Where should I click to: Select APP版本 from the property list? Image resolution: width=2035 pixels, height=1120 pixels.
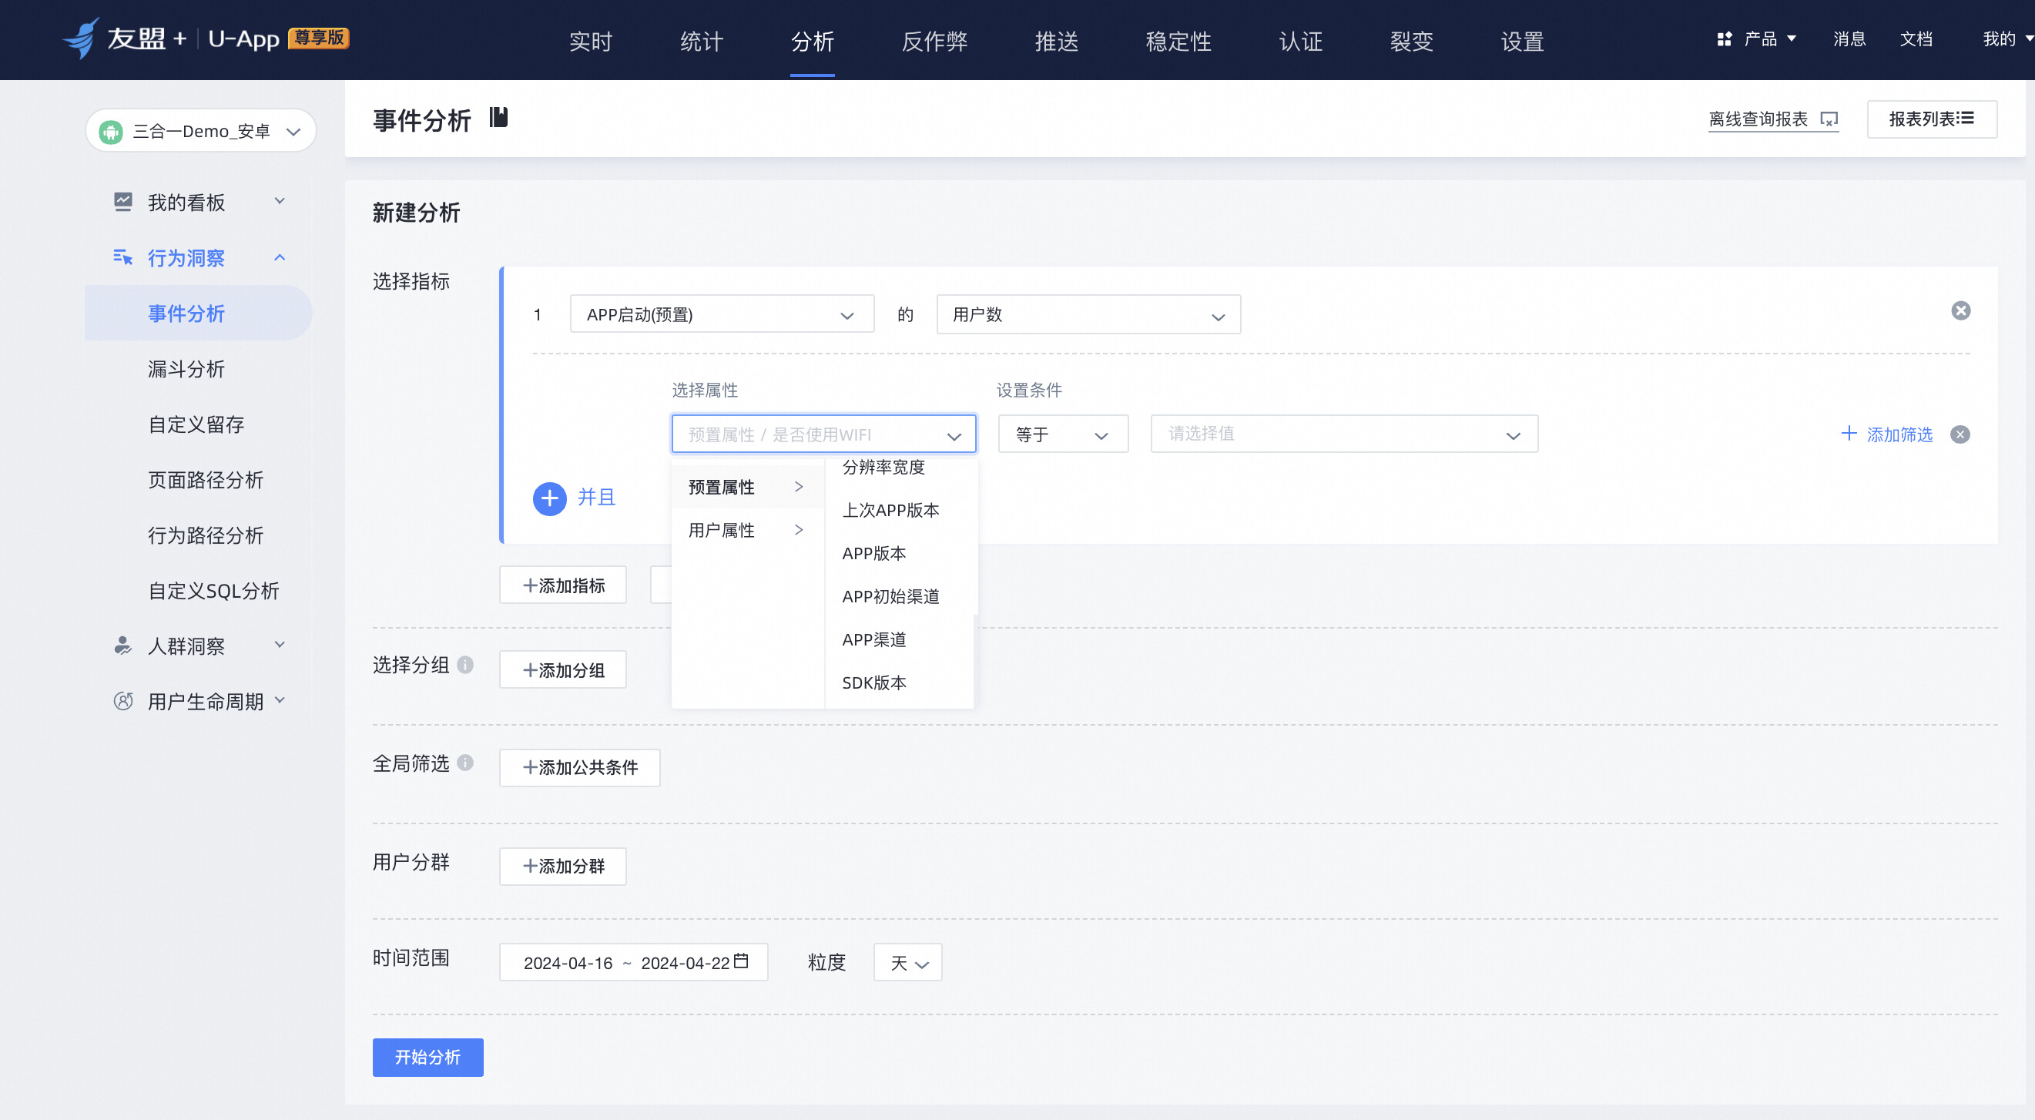[x=873, y=553]
